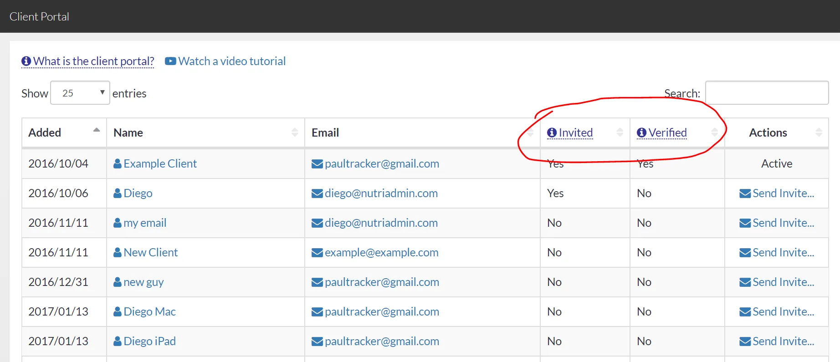This screenshot has height=362, width=840.
Task: Open the my email client entry
Action: (x=145, y=223)
